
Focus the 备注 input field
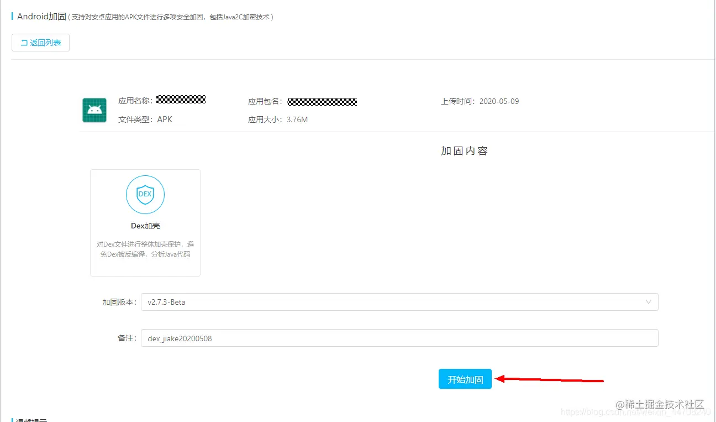click(399, 338)
